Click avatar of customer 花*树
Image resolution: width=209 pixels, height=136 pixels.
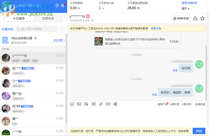(6, 109)
